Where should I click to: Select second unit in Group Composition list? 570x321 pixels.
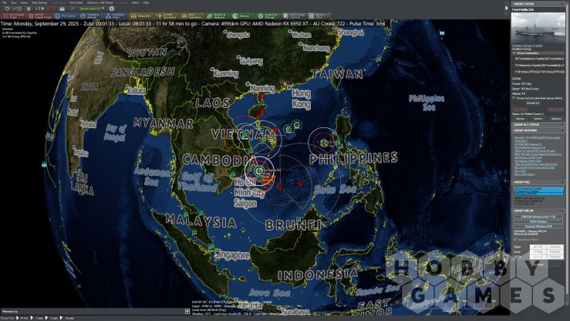tap(539, 66)
